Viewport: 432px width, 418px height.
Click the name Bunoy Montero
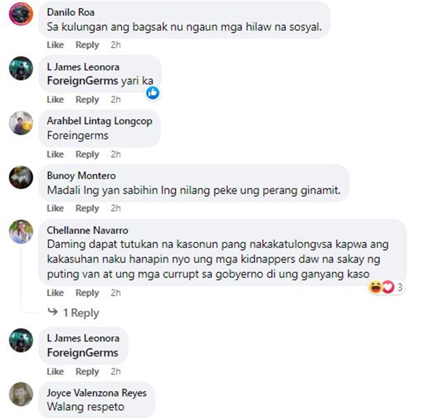tap(81, 175)
